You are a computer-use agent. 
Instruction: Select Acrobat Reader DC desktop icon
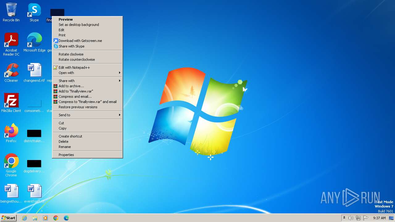(x=11, y=44)
